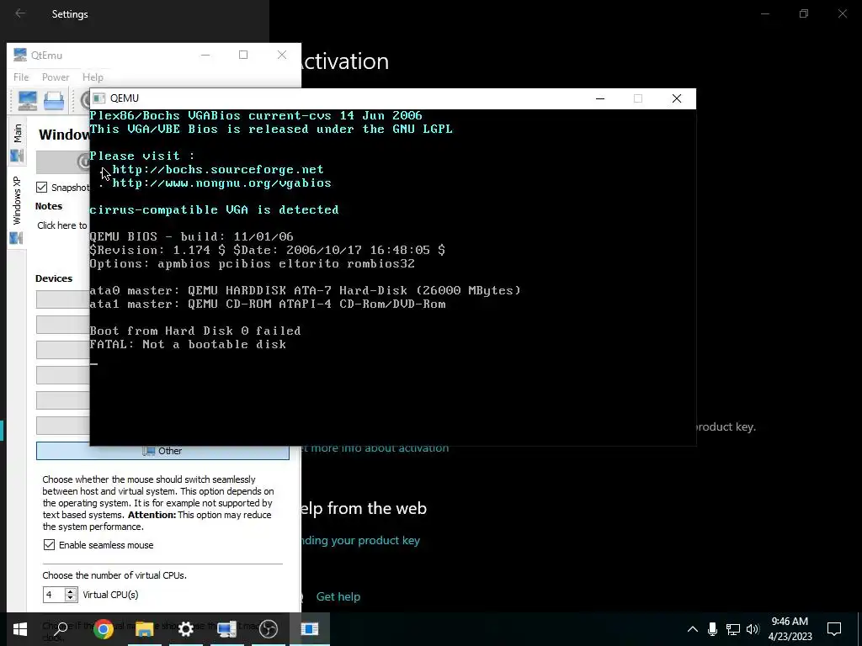Click the microphone icon in system tray

pos(712,629)
